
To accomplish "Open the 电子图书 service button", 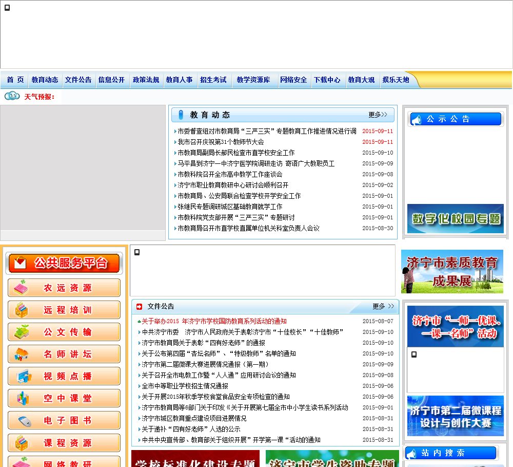I will click(x=64, y=420).
